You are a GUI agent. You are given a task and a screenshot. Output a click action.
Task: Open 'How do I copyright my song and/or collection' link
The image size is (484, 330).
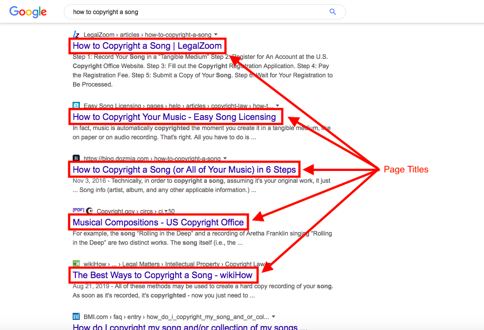tap(190, 326)
